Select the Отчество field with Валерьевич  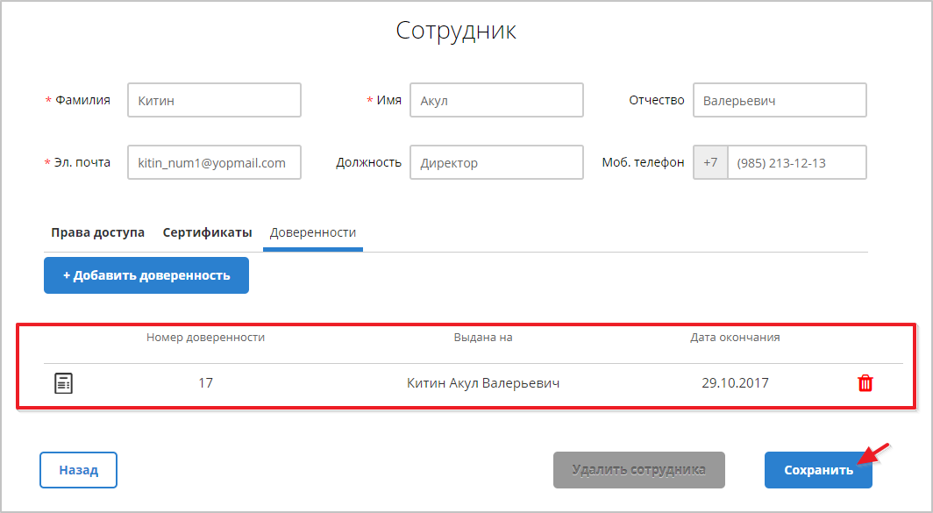point(779,100)
